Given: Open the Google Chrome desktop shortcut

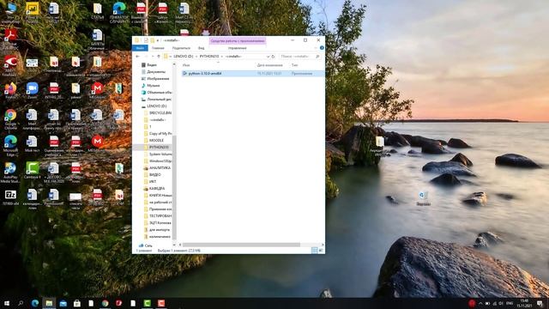Looking at the screenshot, I should click(10, 119).
